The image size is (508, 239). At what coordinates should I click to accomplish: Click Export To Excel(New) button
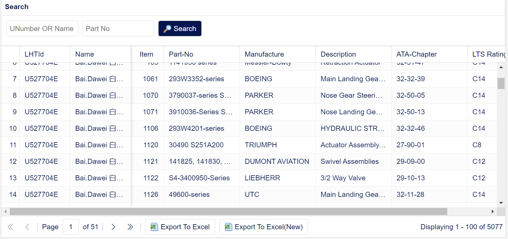pos(263,227)
